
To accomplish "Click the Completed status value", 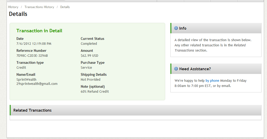I will (x=89, y=44).
